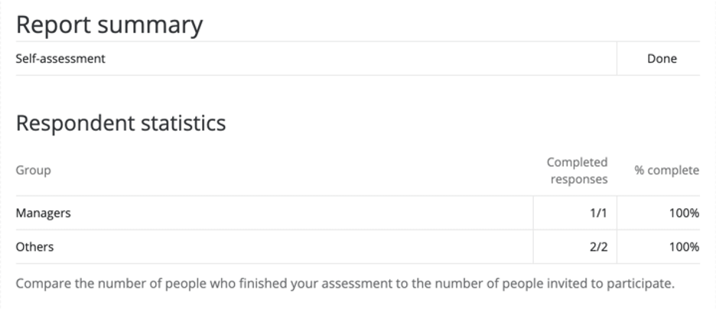Click Others 100% complete value
716x309 pixels.
click(685, 247)
